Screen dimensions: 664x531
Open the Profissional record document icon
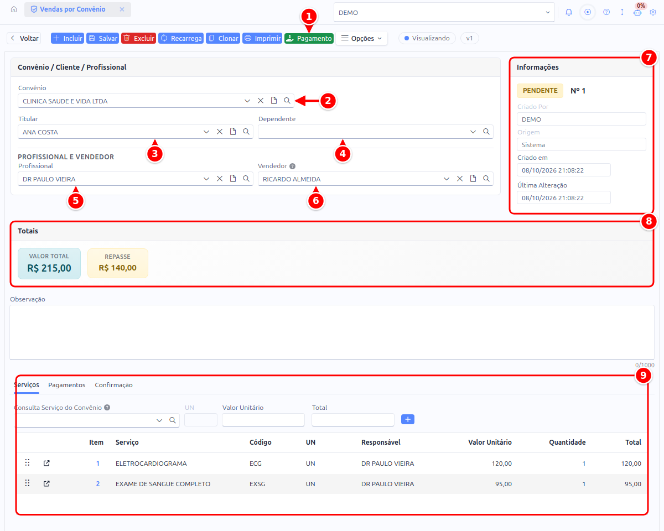[x=233, y=179]
